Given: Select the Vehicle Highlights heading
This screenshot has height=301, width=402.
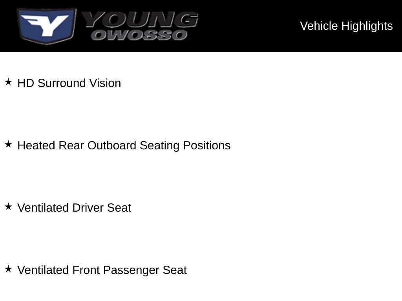Looking at the screenshot, I should click(346, 26).
